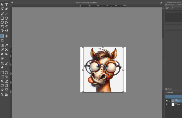Select the Freehand Path tool
The height and width of the screenshot is (118, 182).
coord(6,27)
